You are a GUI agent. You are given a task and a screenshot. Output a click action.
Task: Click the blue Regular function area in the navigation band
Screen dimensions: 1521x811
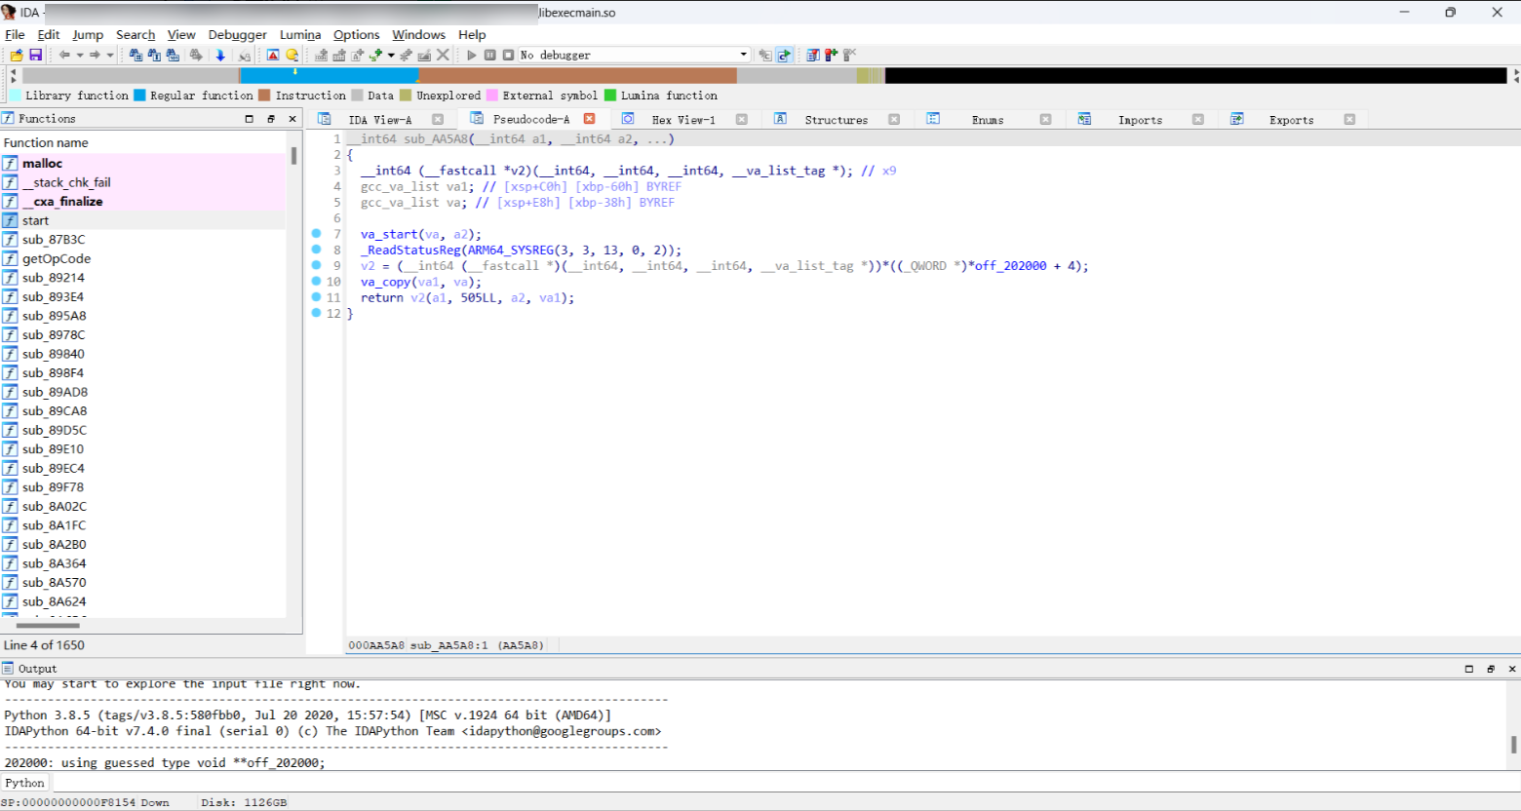click(329, 76)
